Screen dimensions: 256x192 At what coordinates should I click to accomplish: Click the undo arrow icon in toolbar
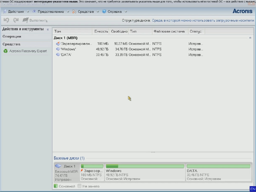pos(6,20)
